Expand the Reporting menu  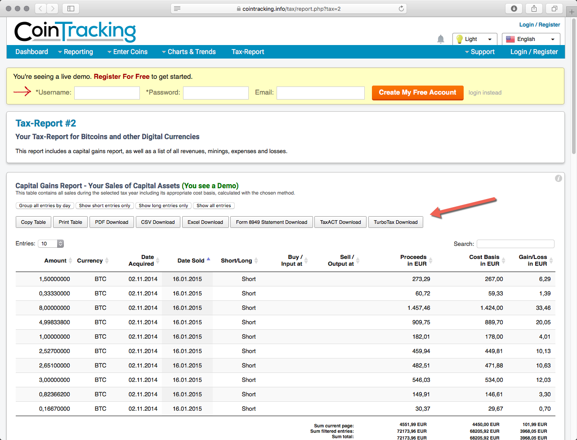click(75, 52)
